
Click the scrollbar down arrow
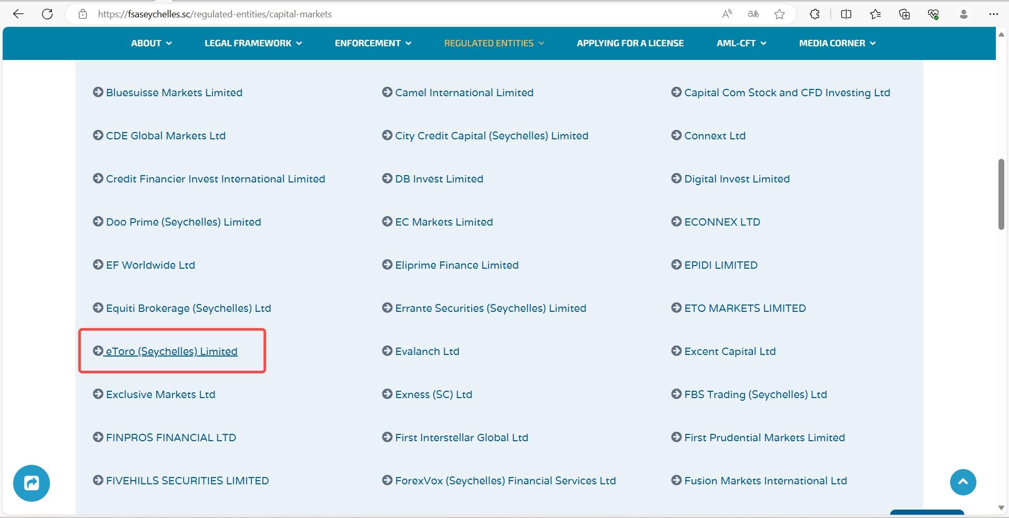click(1001, 507)
